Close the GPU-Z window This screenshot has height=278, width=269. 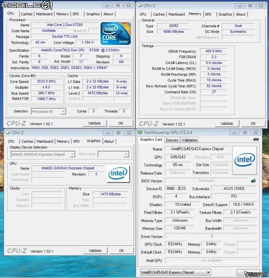(x=256, y=132)
